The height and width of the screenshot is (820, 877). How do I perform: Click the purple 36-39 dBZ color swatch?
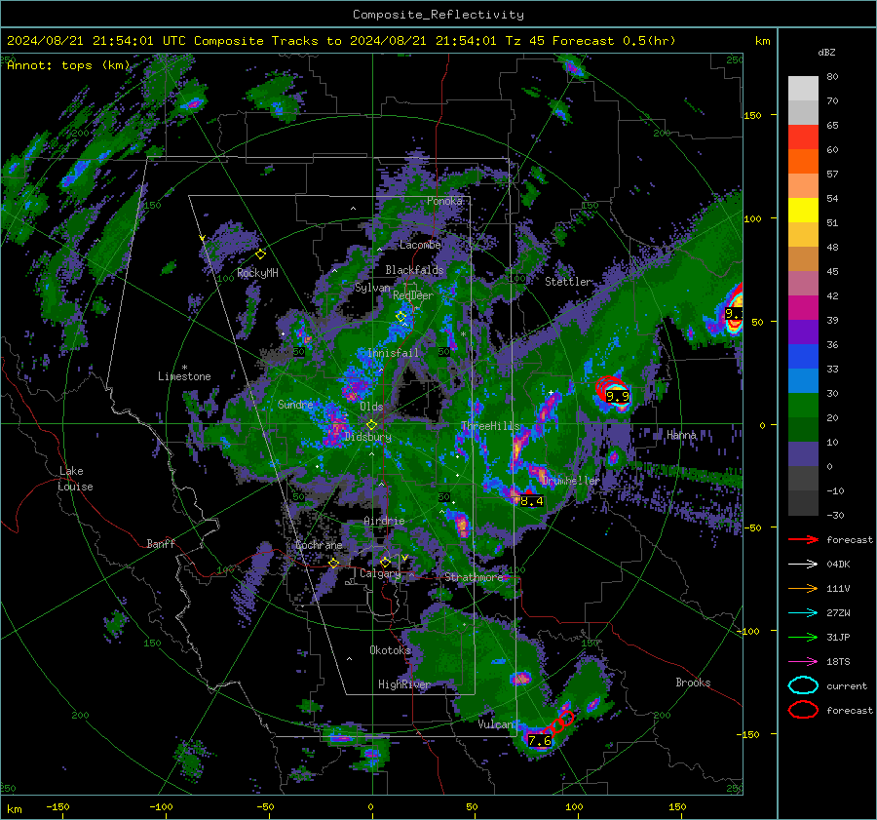click(x=803, y=332)
